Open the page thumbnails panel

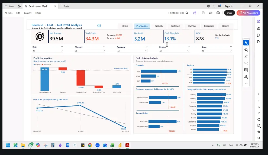click(x=259, y=42)
